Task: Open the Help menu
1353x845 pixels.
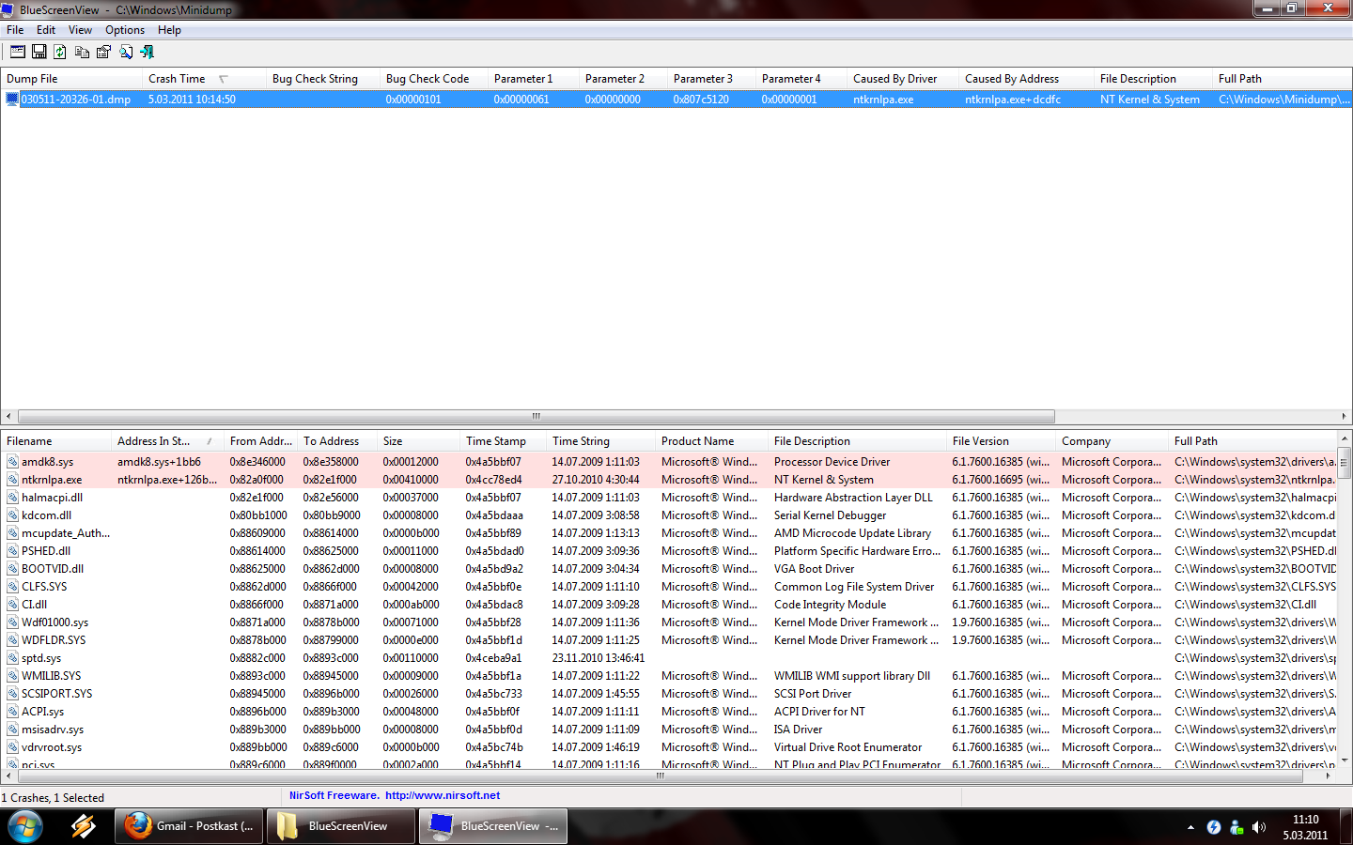Action: click(x=169, y=30)
